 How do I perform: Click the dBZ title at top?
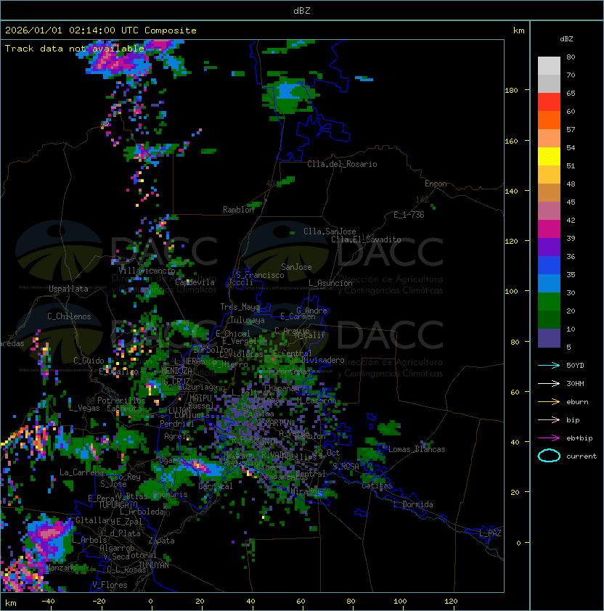[x=301, y=10]
